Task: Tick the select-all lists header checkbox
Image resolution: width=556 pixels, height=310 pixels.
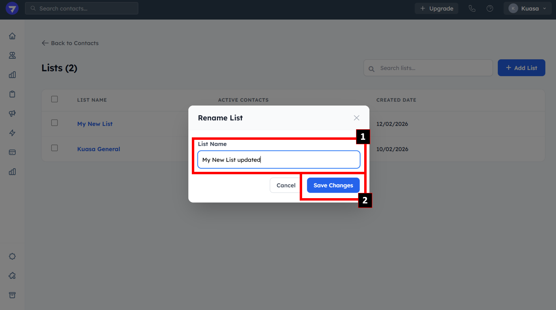Action: [x=55, y=99]
